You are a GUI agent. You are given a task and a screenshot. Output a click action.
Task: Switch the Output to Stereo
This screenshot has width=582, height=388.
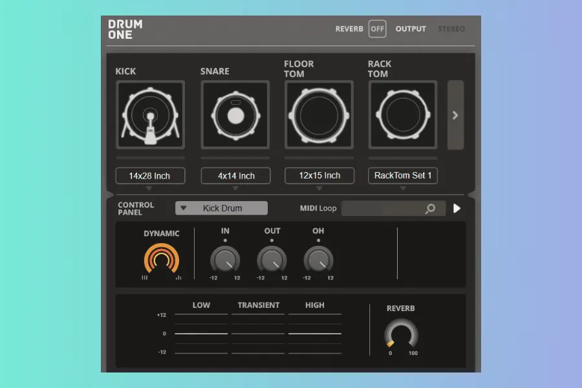[451, 29]
